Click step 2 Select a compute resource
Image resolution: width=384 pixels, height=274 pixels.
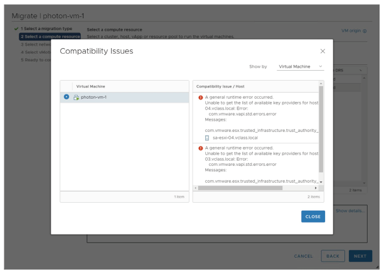(50, 36)
